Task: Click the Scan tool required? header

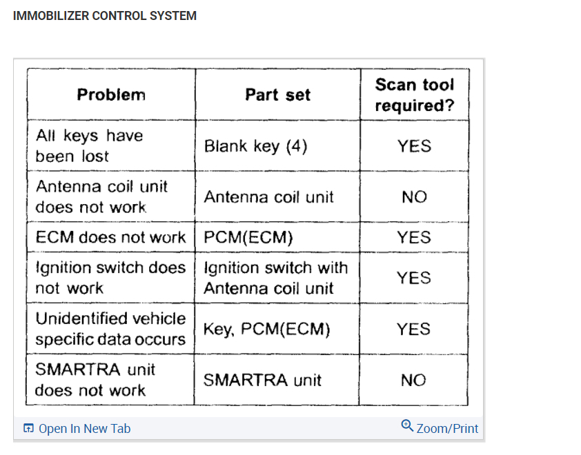Action: tap(414, 94)
